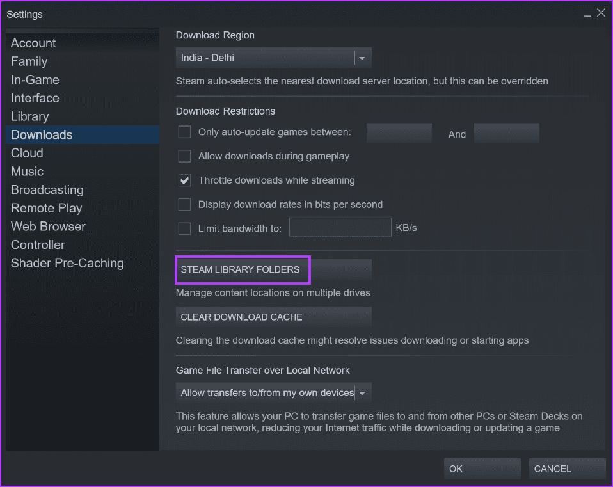Open the Game File Transfer dropdown
The width and height of the screenshot is (613, 487).
coord(274,393)
